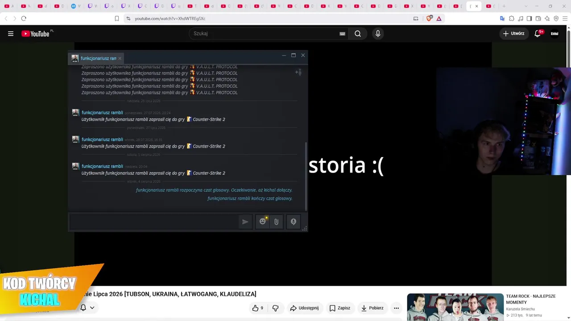Go to the YouTube home logo

(x=35, y=33)
